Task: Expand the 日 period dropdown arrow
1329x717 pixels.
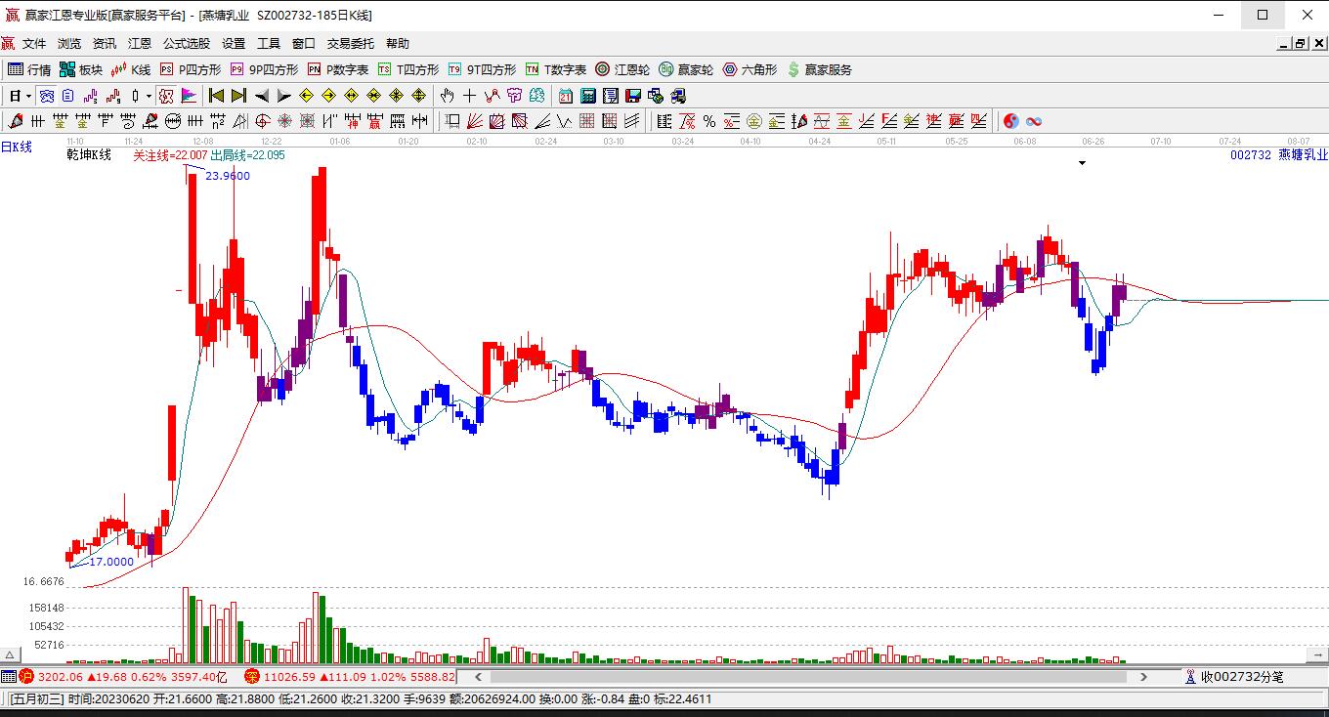Action: click(x=29, y=96)
